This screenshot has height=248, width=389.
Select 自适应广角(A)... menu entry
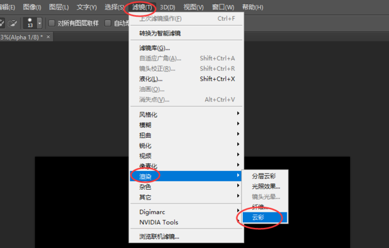click(x=186, y=58)
